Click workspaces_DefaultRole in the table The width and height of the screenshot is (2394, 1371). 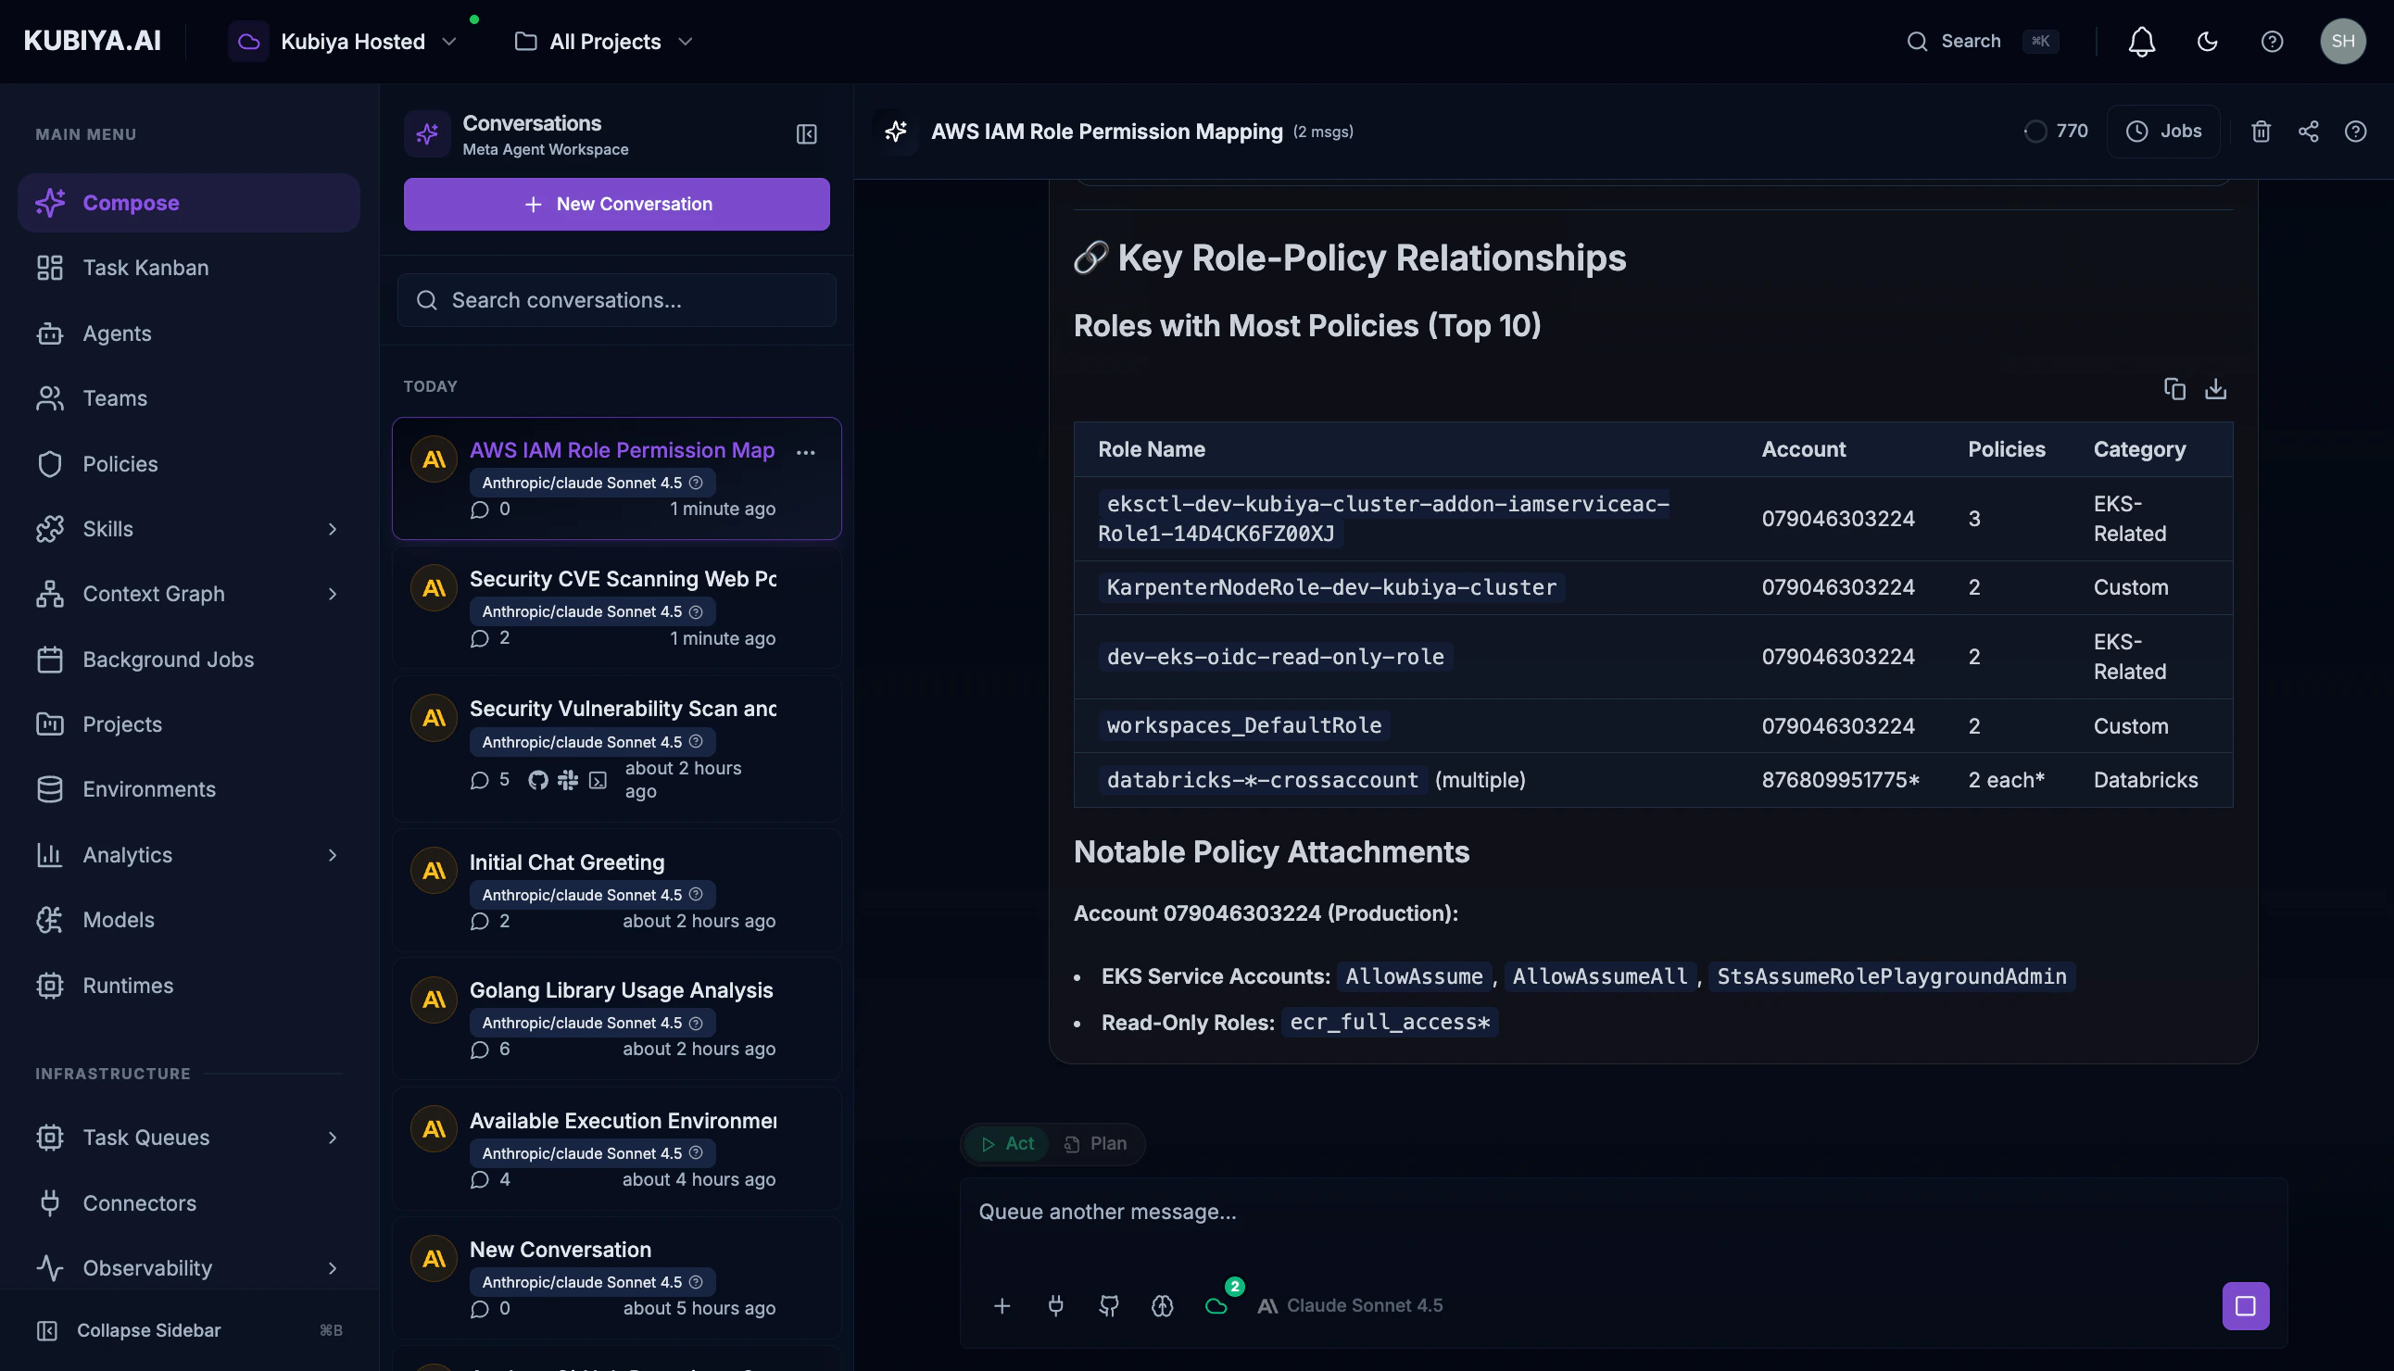(1243, 725)
